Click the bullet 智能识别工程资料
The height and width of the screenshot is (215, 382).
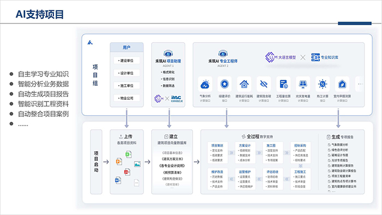43,104
